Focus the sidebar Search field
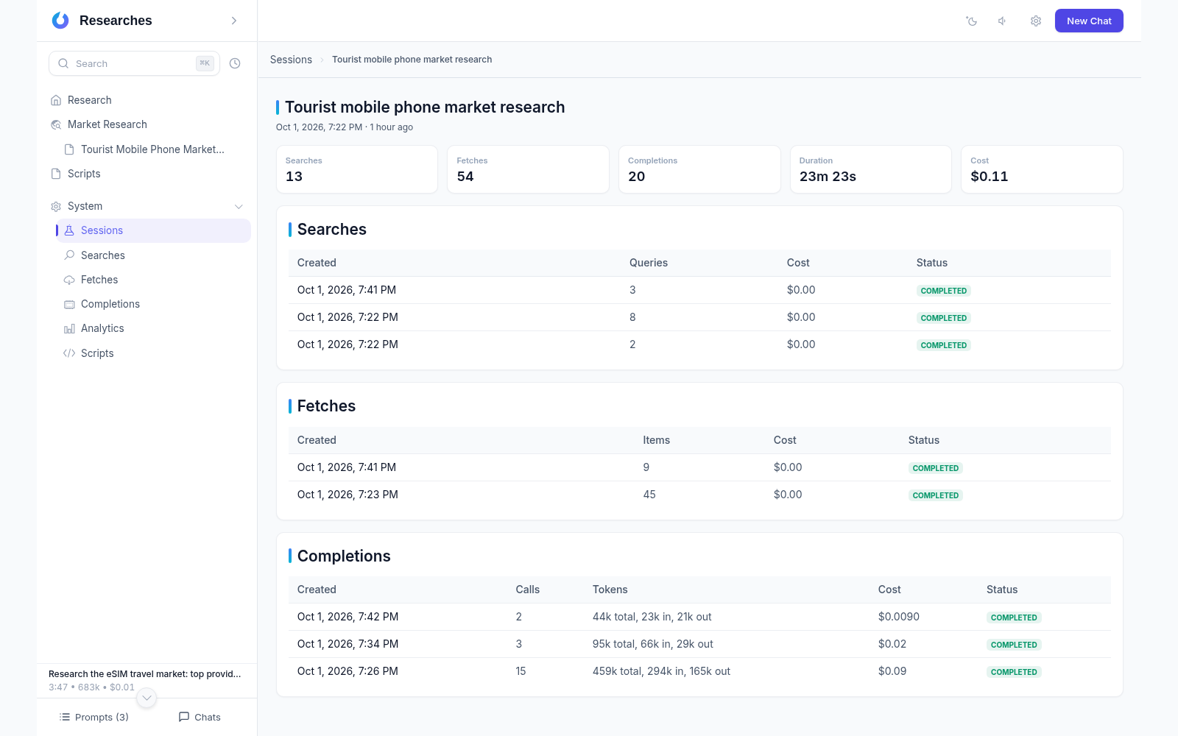The height and width of the screenshot is (736, 1178). (134, 63)
